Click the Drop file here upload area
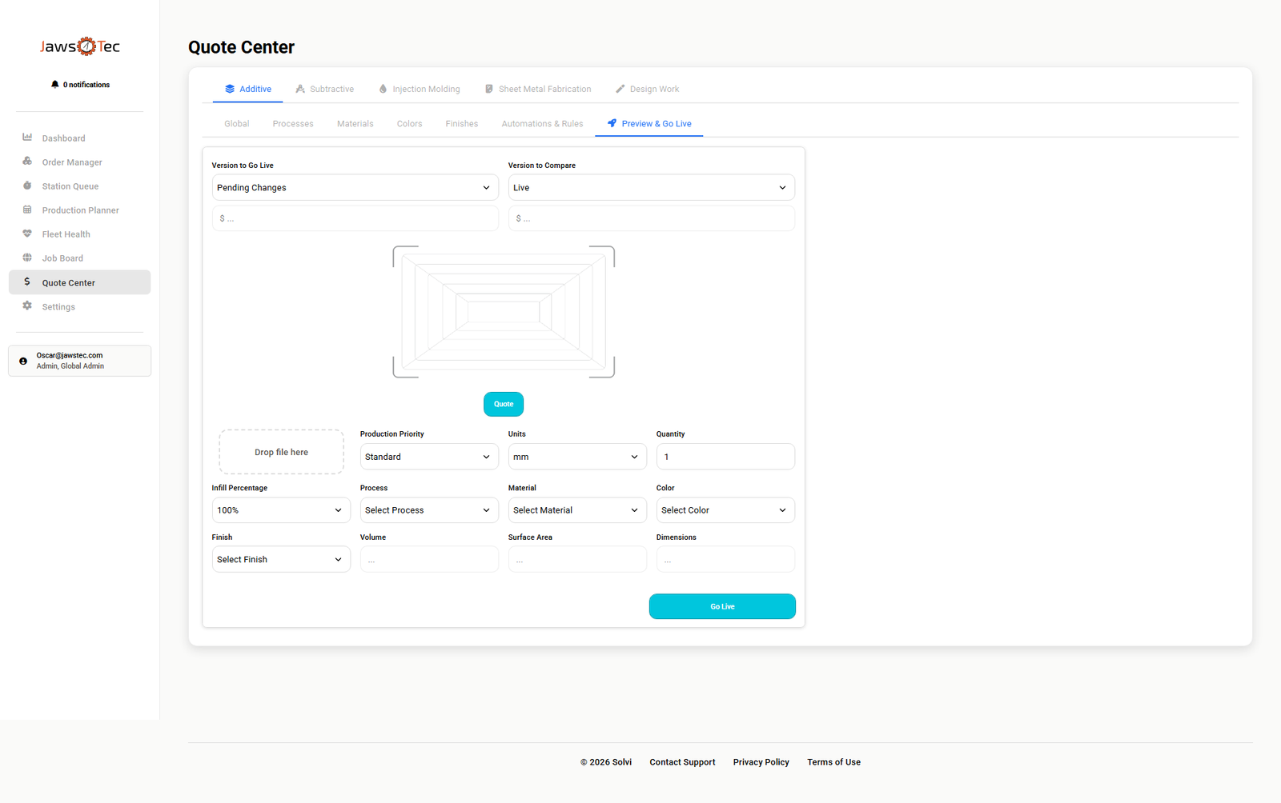1281x803 pixels. 281,452
